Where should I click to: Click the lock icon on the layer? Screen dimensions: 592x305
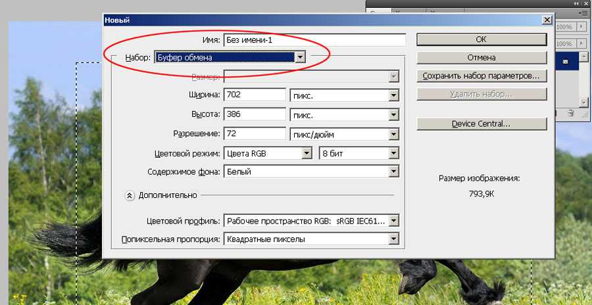[566, 60]
